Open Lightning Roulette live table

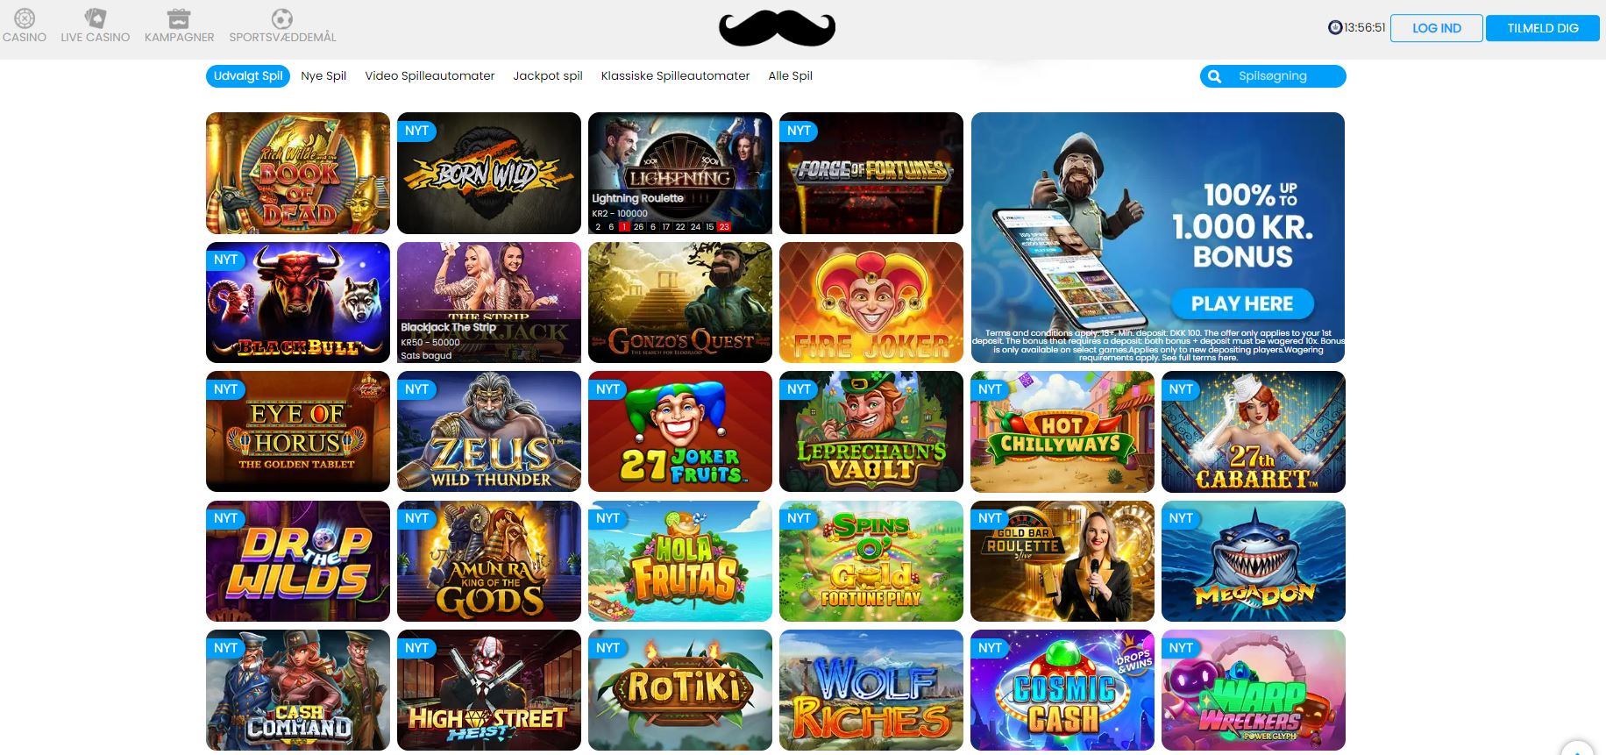tap(680, 173)
